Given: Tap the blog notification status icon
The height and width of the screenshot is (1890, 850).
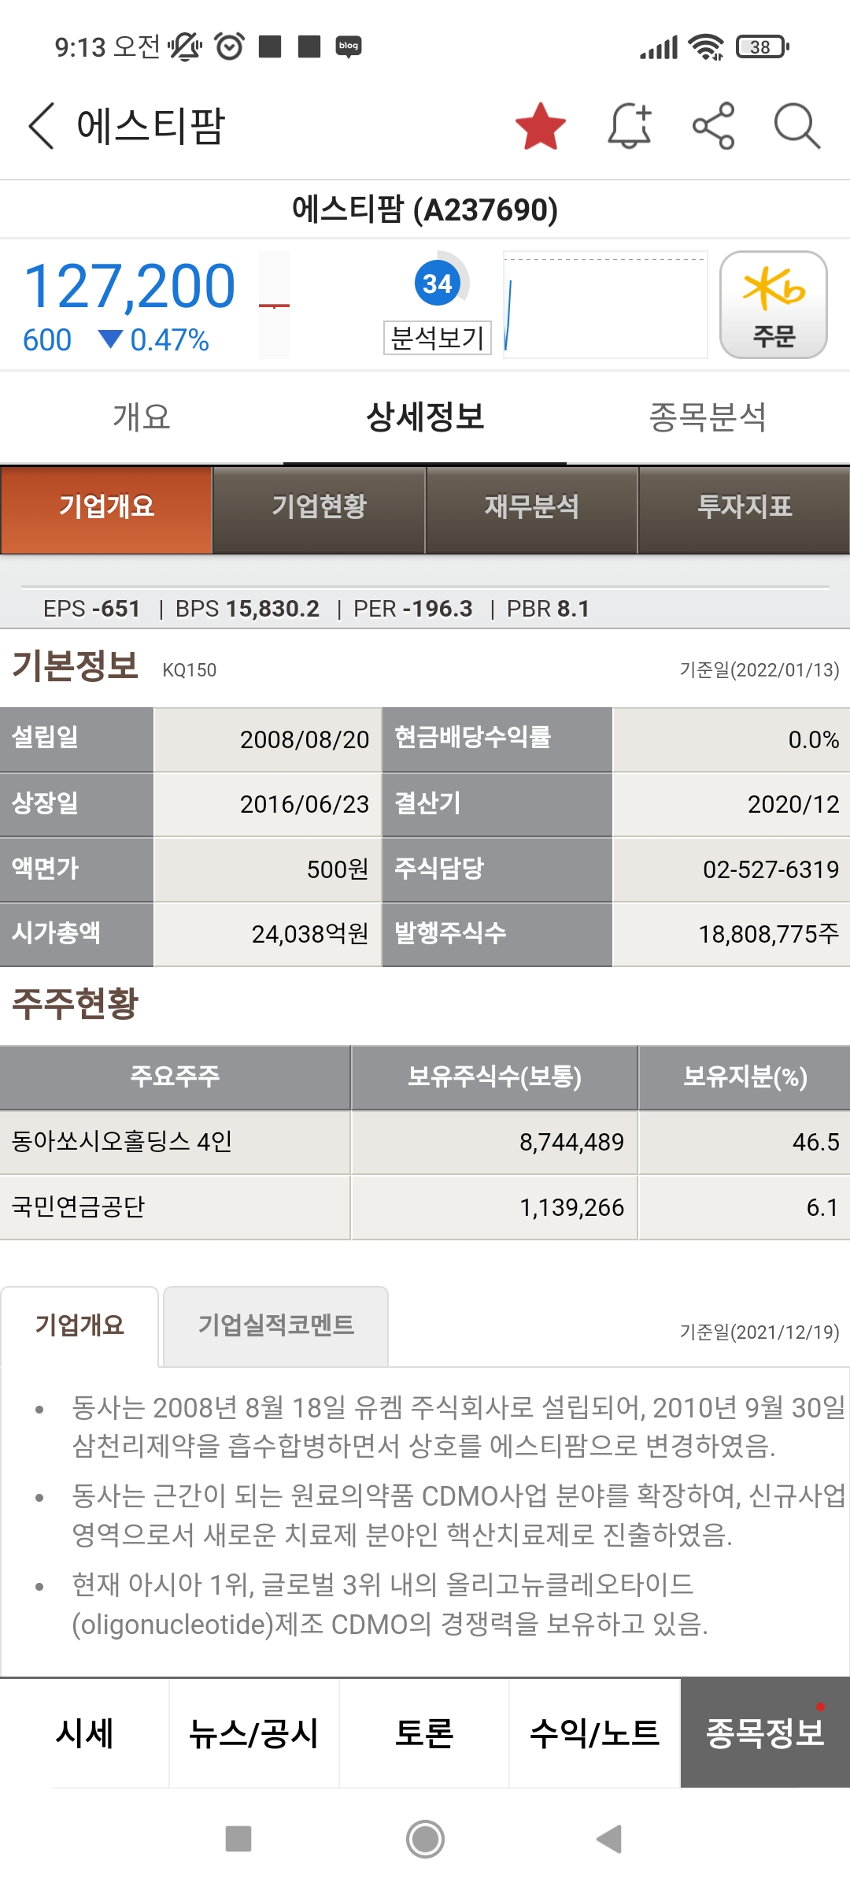Looking at the screenshot, I should point(349,46).
